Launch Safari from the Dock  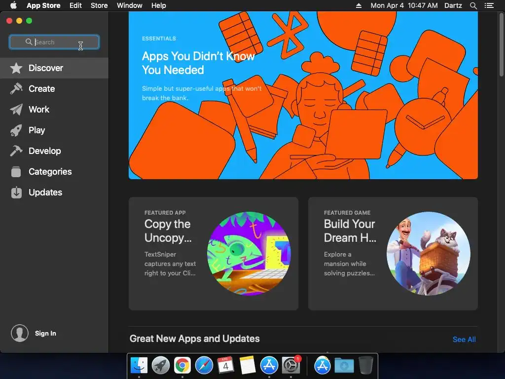coord(204,366)
